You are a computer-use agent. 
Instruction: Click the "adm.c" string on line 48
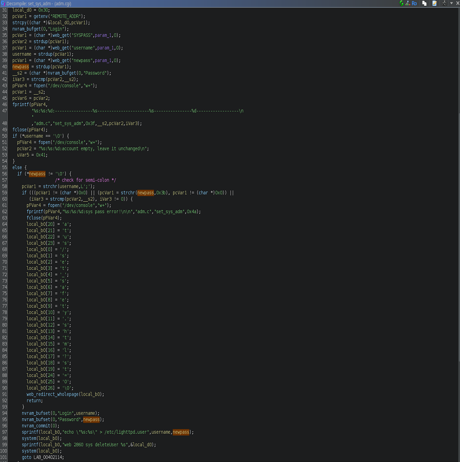pyautogui.click(x=42, y=123)
